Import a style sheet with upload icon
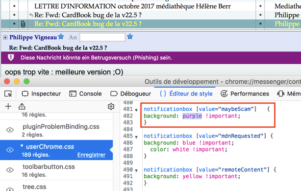The image size is (301, 191). (x=22, y=106)
